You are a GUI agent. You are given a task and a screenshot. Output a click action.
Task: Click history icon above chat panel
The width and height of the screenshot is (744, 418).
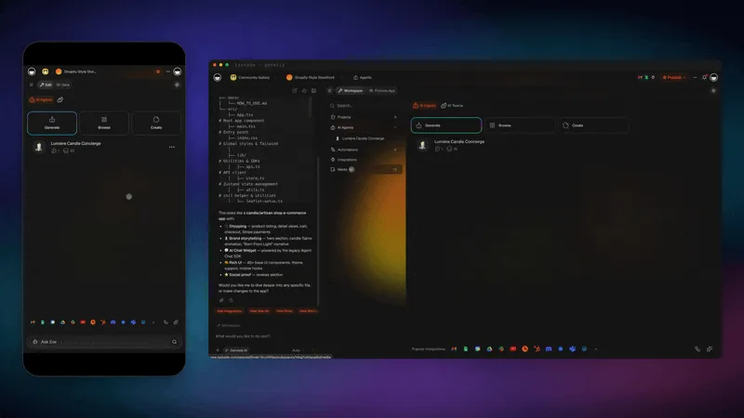[x=304, y=90]
